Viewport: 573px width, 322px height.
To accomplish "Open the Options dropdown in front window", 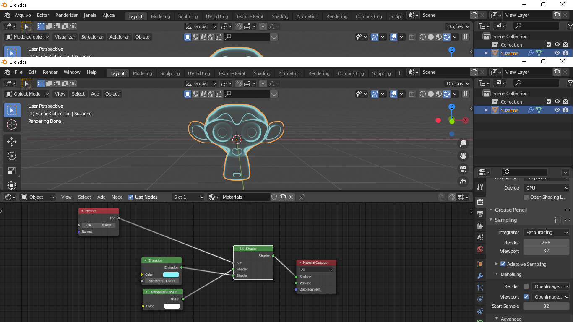I will [x=458, y=83].
